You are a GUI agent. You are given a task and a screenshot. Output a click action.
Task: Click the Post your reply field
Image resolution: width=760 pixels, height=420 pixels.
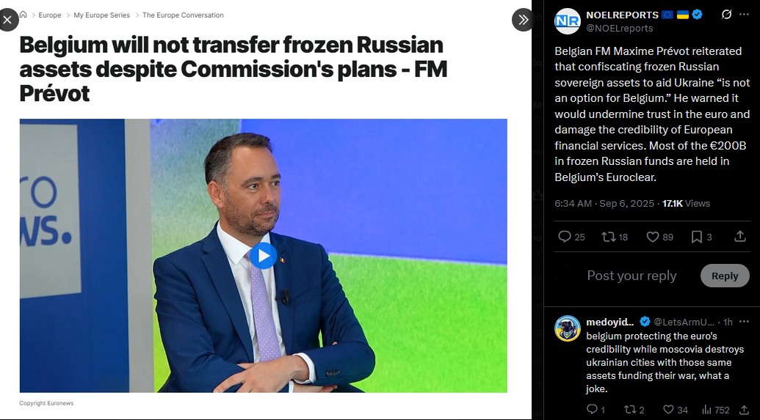click(x=631, y=276)
